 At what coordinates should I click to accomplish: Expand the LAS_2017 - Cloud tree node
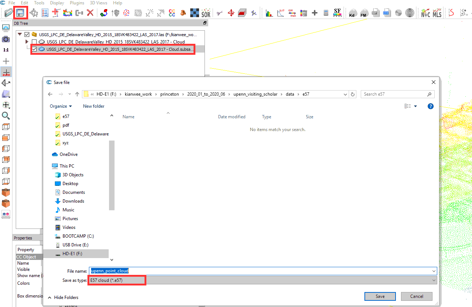[x=27, y=42]
